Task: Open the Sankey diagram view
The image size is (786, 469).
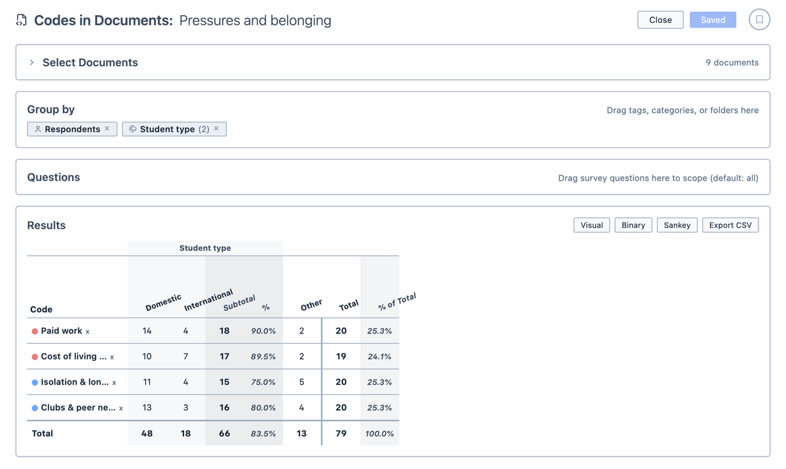Action: click(x=677, y=225)
